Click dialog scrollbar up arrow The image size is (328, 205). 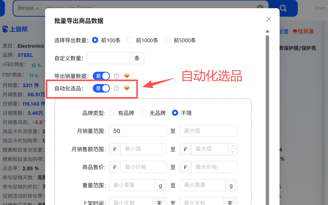pyautogui.click(x=267, y=31)
